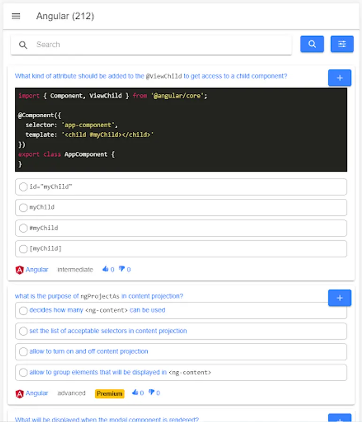Image resolution: width=362 pixels, height=422 pixels.
Task: Open the filter options button
Action: pos(342,45)
